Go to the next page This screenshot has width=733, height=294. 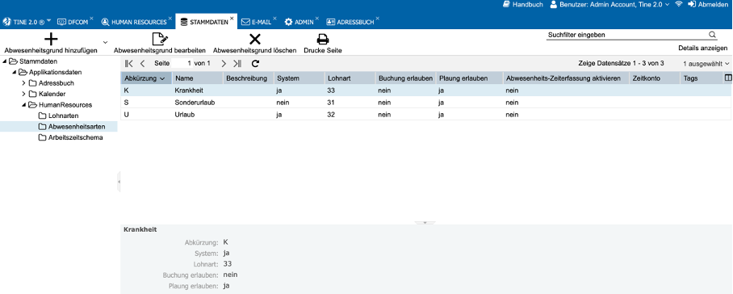click(224, 63)
